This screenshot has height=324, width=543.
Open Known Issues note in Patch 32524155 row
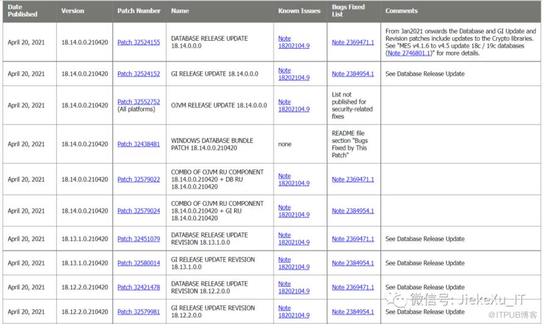(293, 42)
